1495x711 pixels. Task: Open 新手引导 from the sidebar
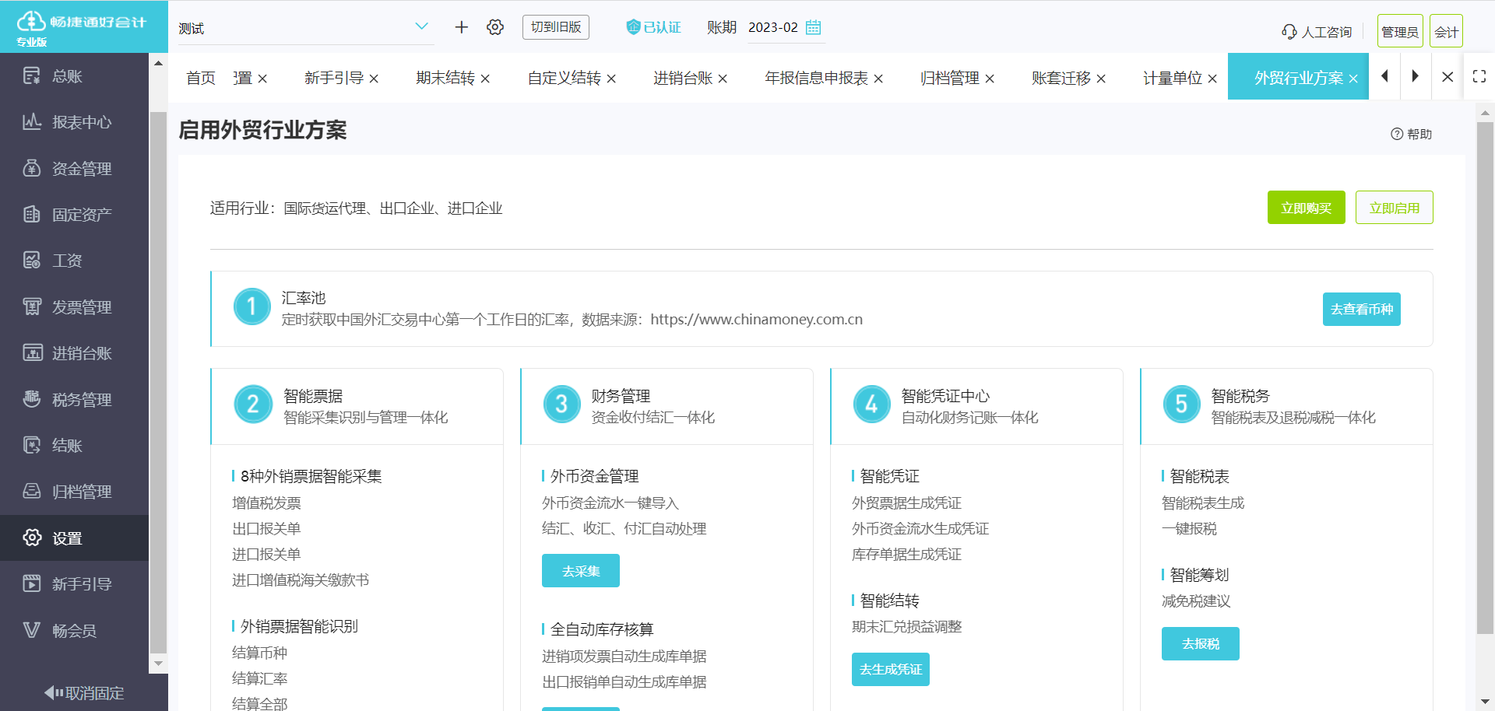pos(74,584)
